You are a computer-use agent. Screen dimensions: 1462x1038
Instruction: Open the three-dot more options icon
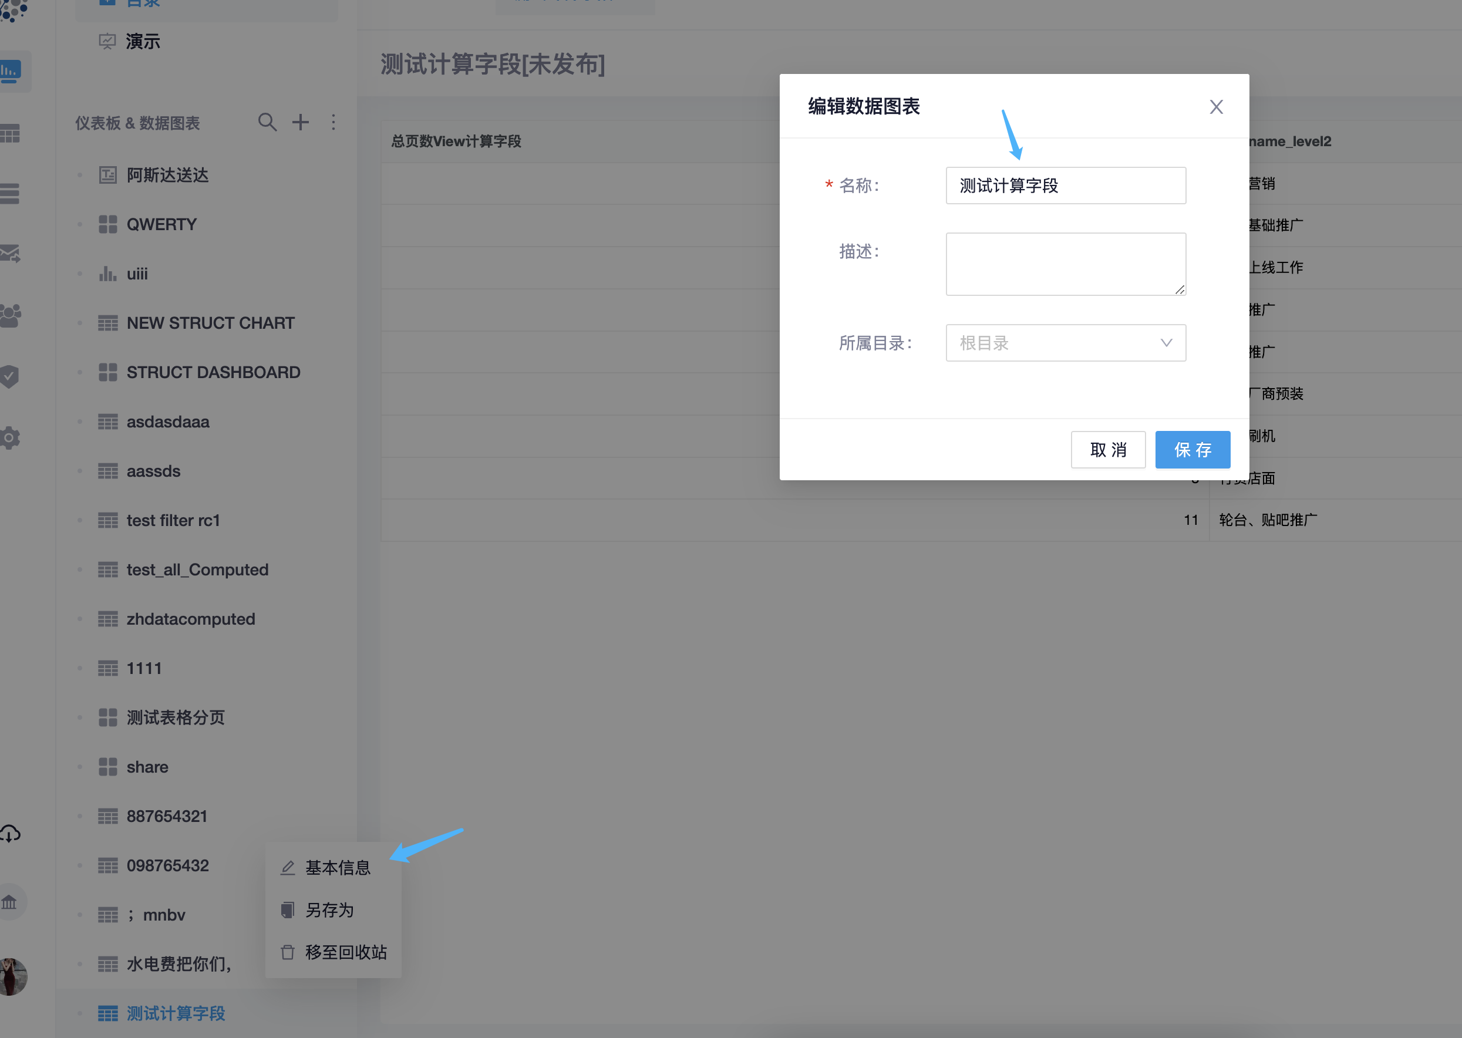[333, 122]
